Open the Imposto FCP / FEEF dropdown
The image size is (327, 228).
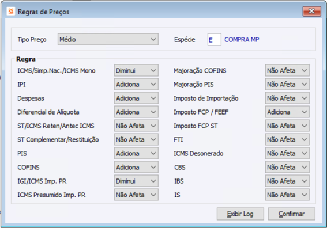287,112
